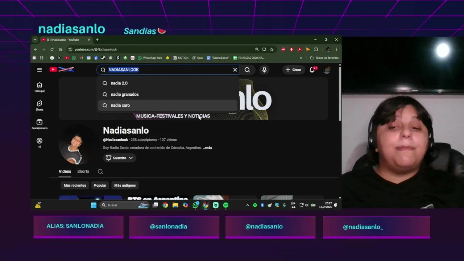Bookmark this page with the star
Screen dimensions: 464x261
pyautogui.click(x=272, y=49)
